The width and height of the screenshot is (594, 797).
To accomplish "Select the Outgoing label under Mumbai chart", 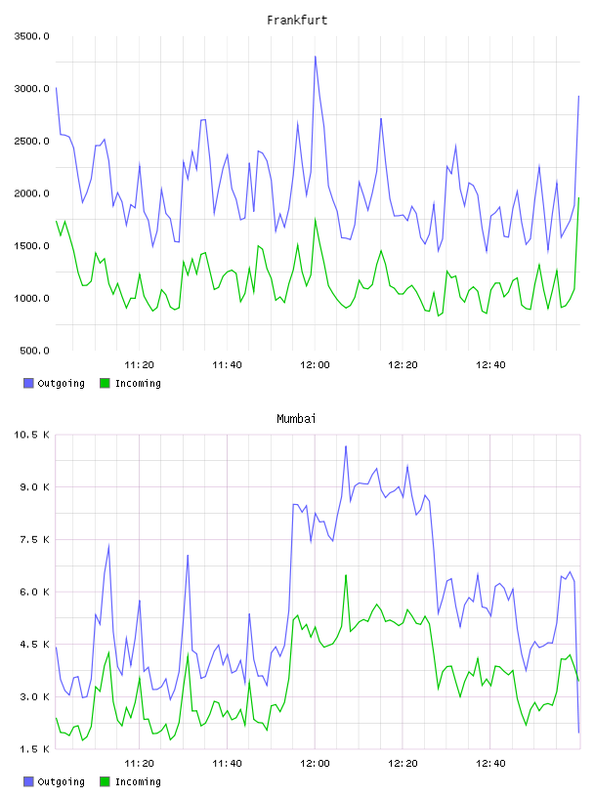I will click(61, 782).
